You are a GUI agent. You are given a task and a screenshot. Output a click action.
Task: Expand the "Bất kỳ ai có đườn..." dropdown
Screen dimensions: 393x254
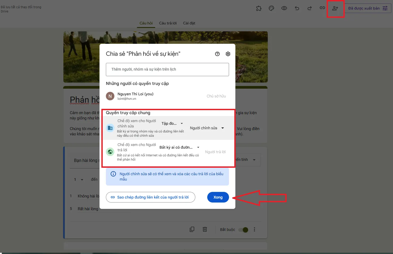(x=179, y=147)
